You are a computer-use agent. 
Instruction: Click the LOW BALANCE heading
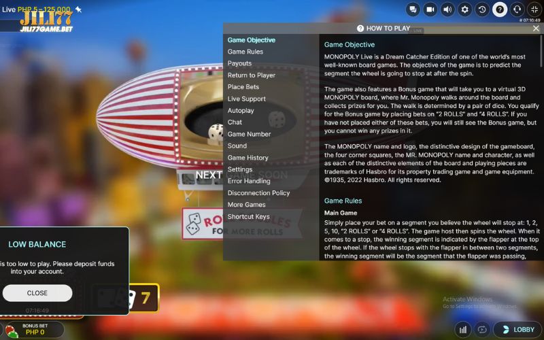coord(37,244)
